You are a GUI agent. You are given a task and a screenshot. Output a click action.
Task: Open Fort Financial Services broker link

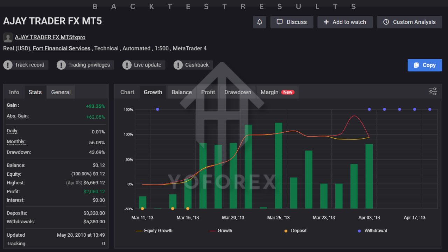(62, 49)
